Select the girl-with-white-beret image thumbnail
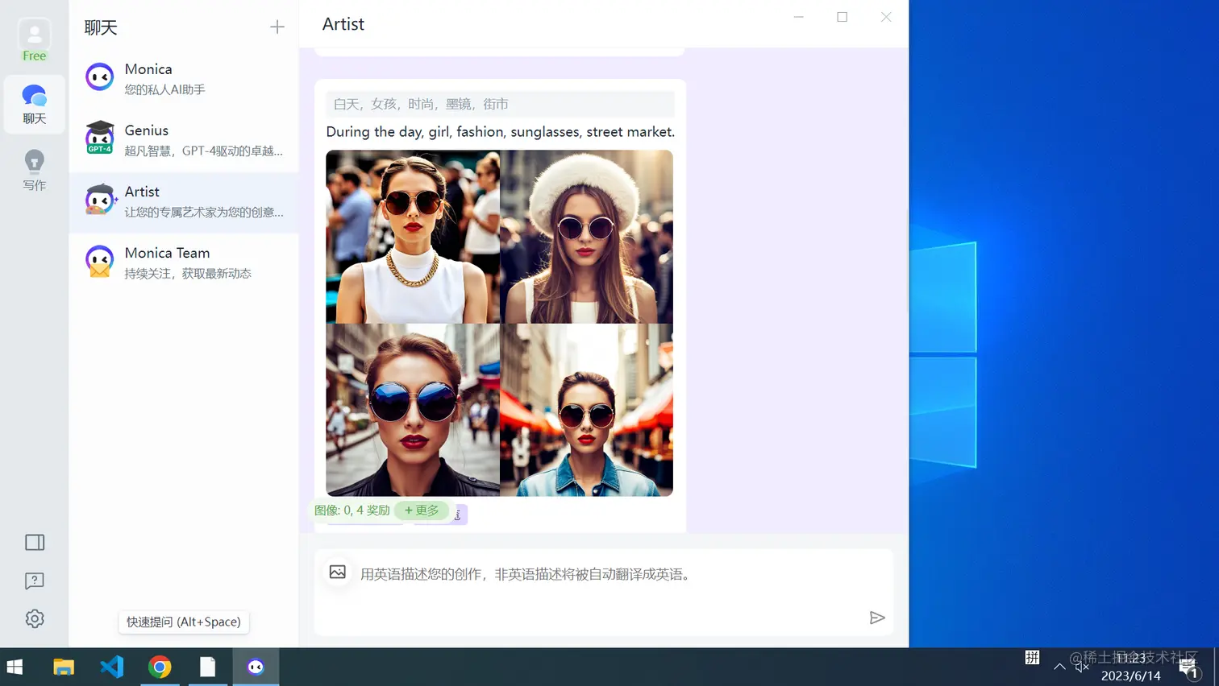Screen dimensions: 1219x686 point(586,236)
